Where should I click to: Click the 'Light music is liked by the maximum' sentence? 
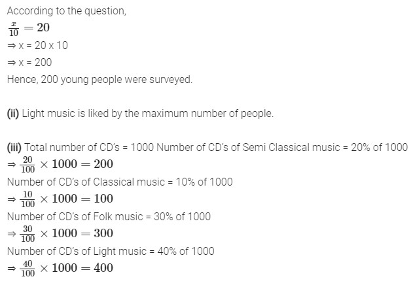(x=148, y=114)
